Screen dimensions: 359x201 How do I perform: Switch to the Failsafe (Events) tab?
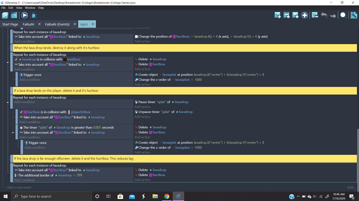point(57,24)
